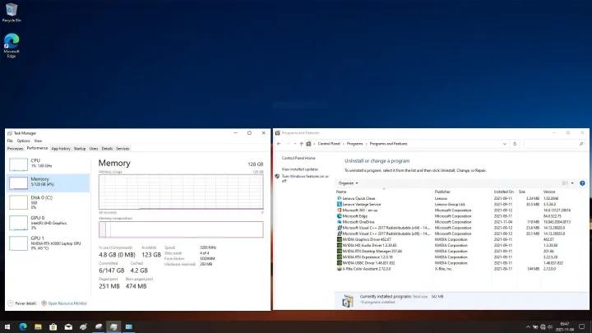The width and height of the screenshot is (592, 333).
Task: Click the memory composition bar
Action: 181,229
